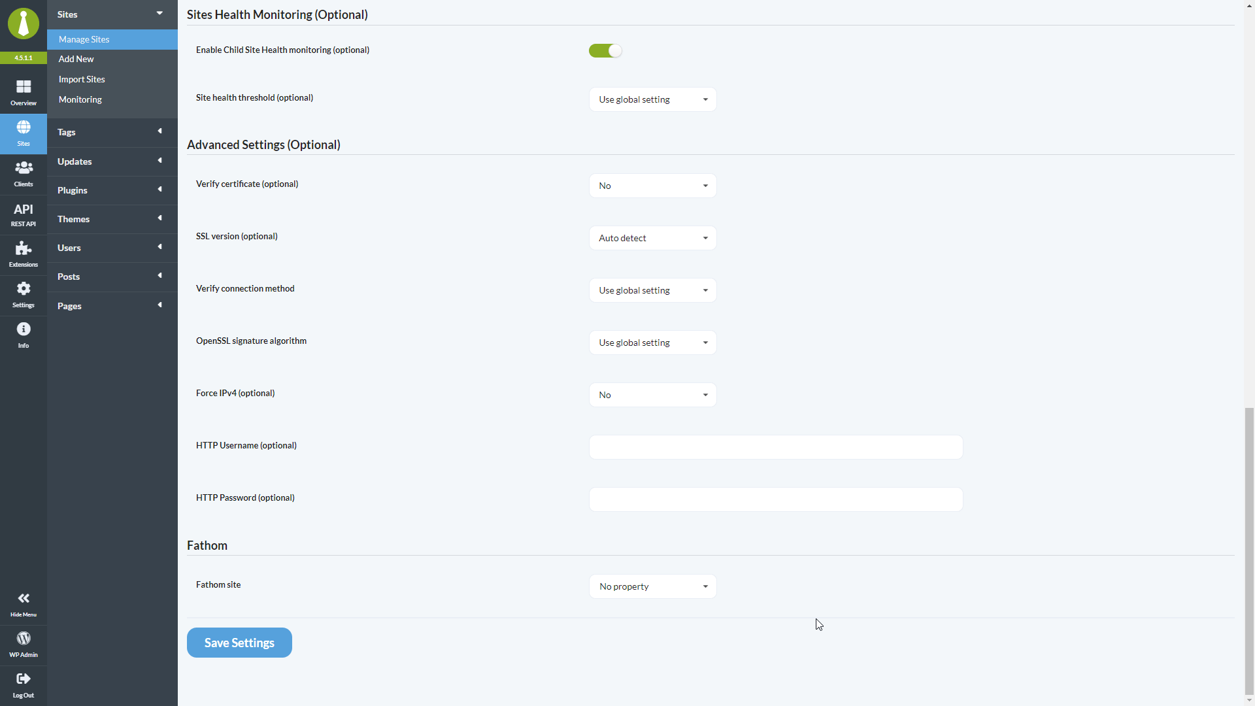The width and height of the screenshot is (1255, 706).
Task: Select Import Sites from the menu
Action: pyautogui.click(x=81, y=79)
